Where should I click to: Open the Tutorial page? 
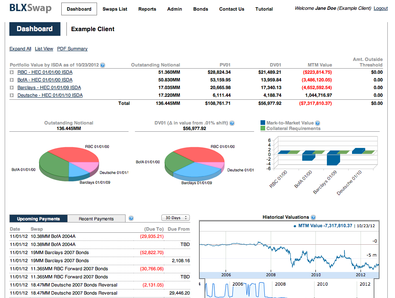[x=264, y=9]
